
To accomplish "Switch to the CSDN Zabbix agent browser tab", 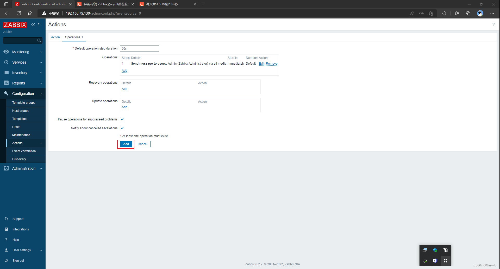I will click(106, 4).
